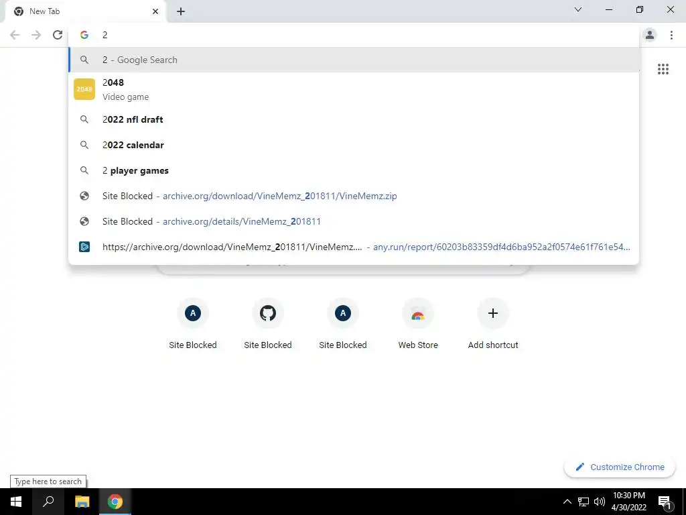Close the New Tab tab

(x=155, y=11)
